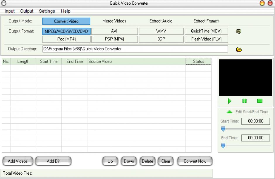Click the Convert Now button
The width and height of the screenshot is (275, 179).
[x=195, y=161]
